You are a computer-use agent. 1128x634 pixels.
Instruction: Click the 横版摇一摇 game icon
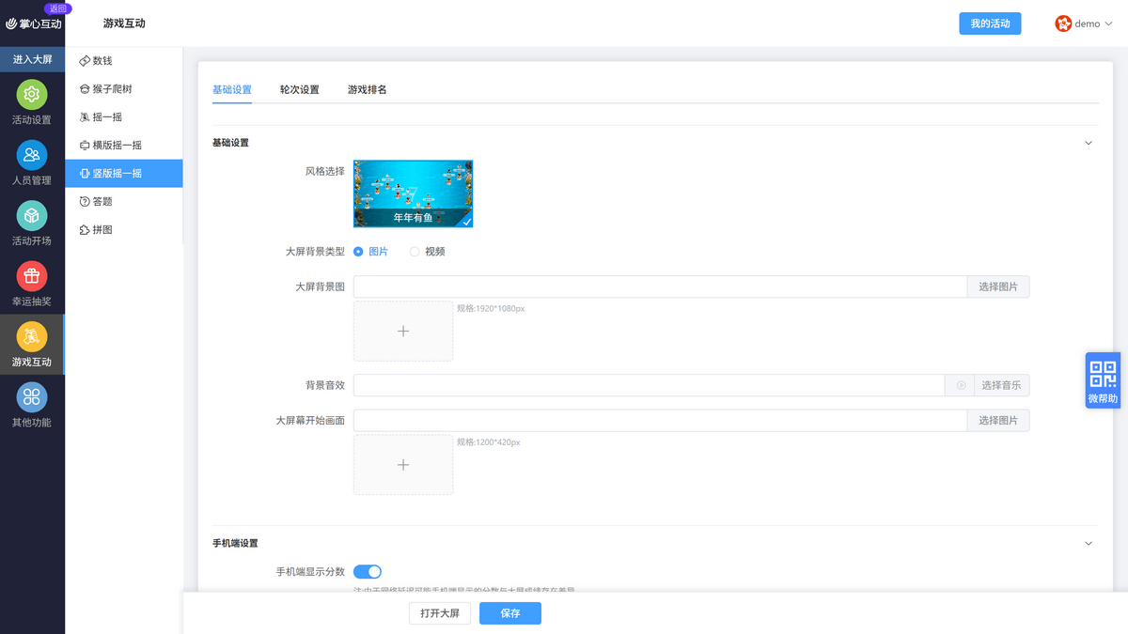86,145
